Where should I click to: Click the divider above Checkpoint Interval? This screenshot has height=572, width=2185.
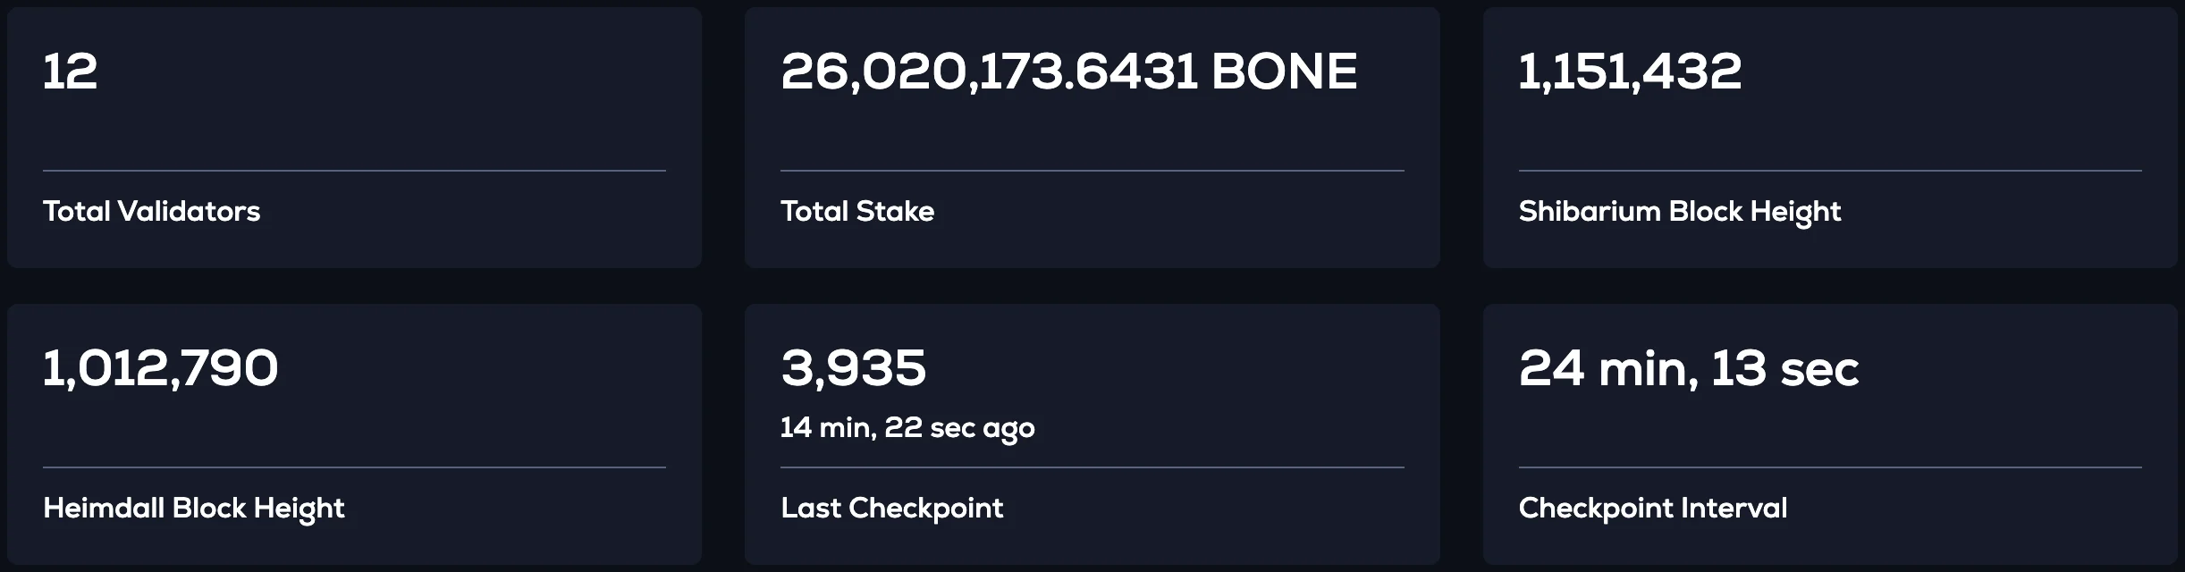tap(1829, 467)
